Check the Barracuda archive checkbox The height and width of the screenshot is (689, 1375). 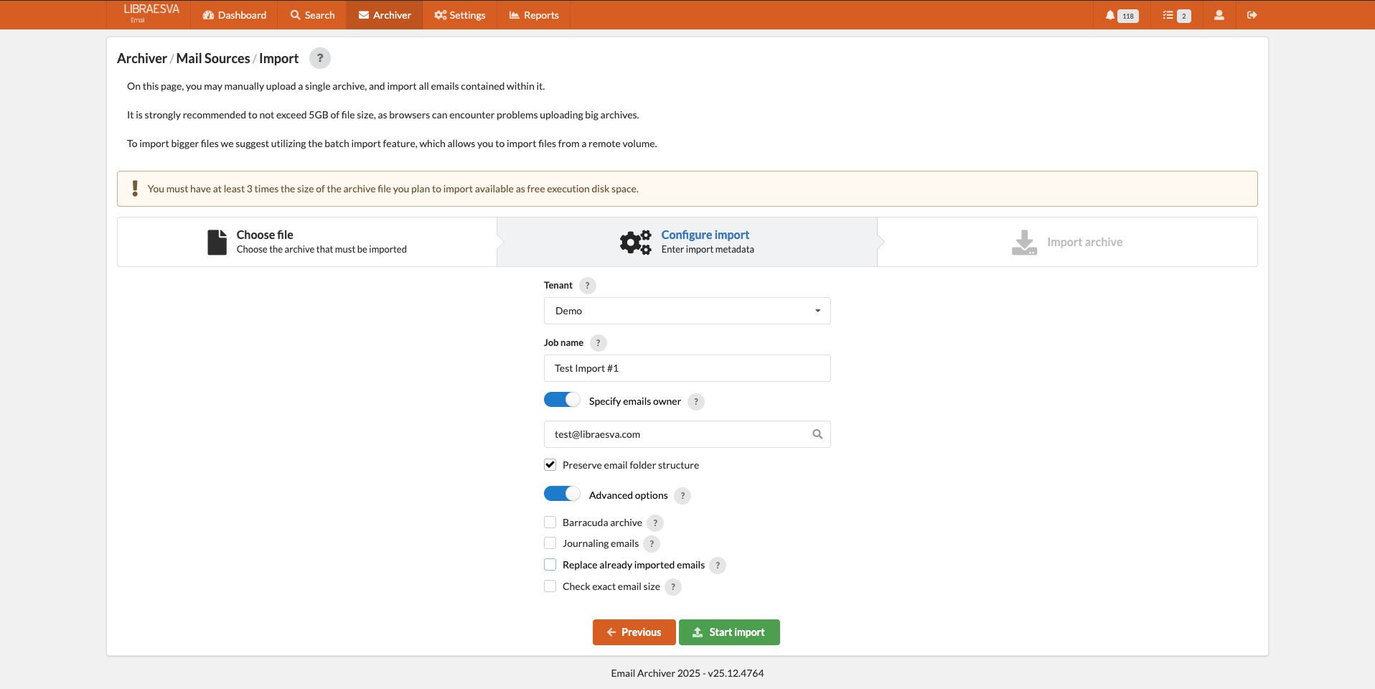[x=550, y=522]
